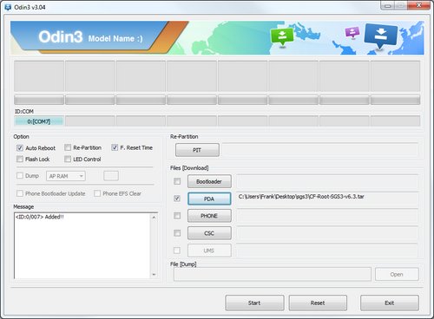Open the PIT file browser button
The width and height of the screenshot is (434, 319).
(197, 150)
